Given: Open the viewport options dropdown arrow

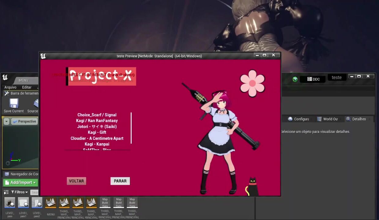Looking at the screenshot, I should pyautogui.click(x=6, y=122).
